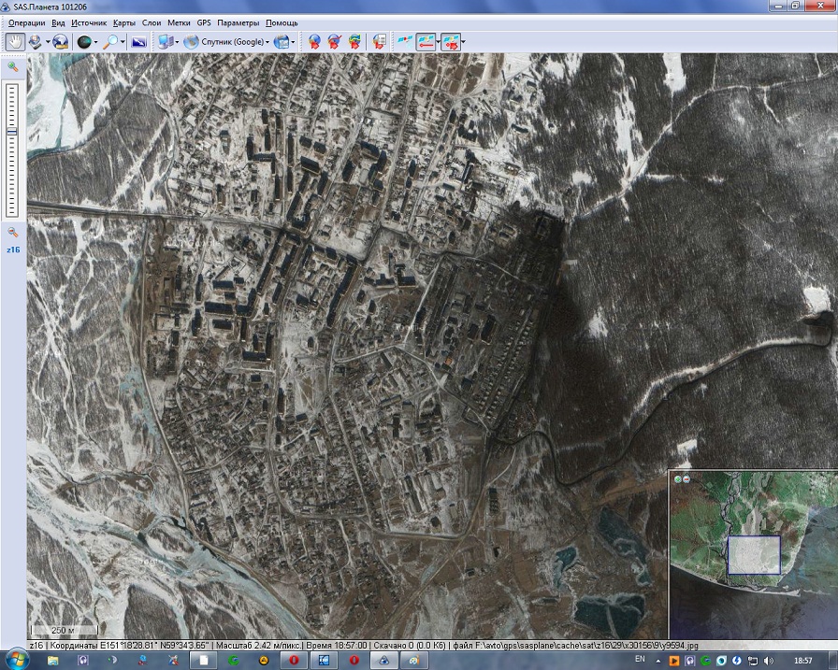Select the hand pan tool

[x=16, y=41]
